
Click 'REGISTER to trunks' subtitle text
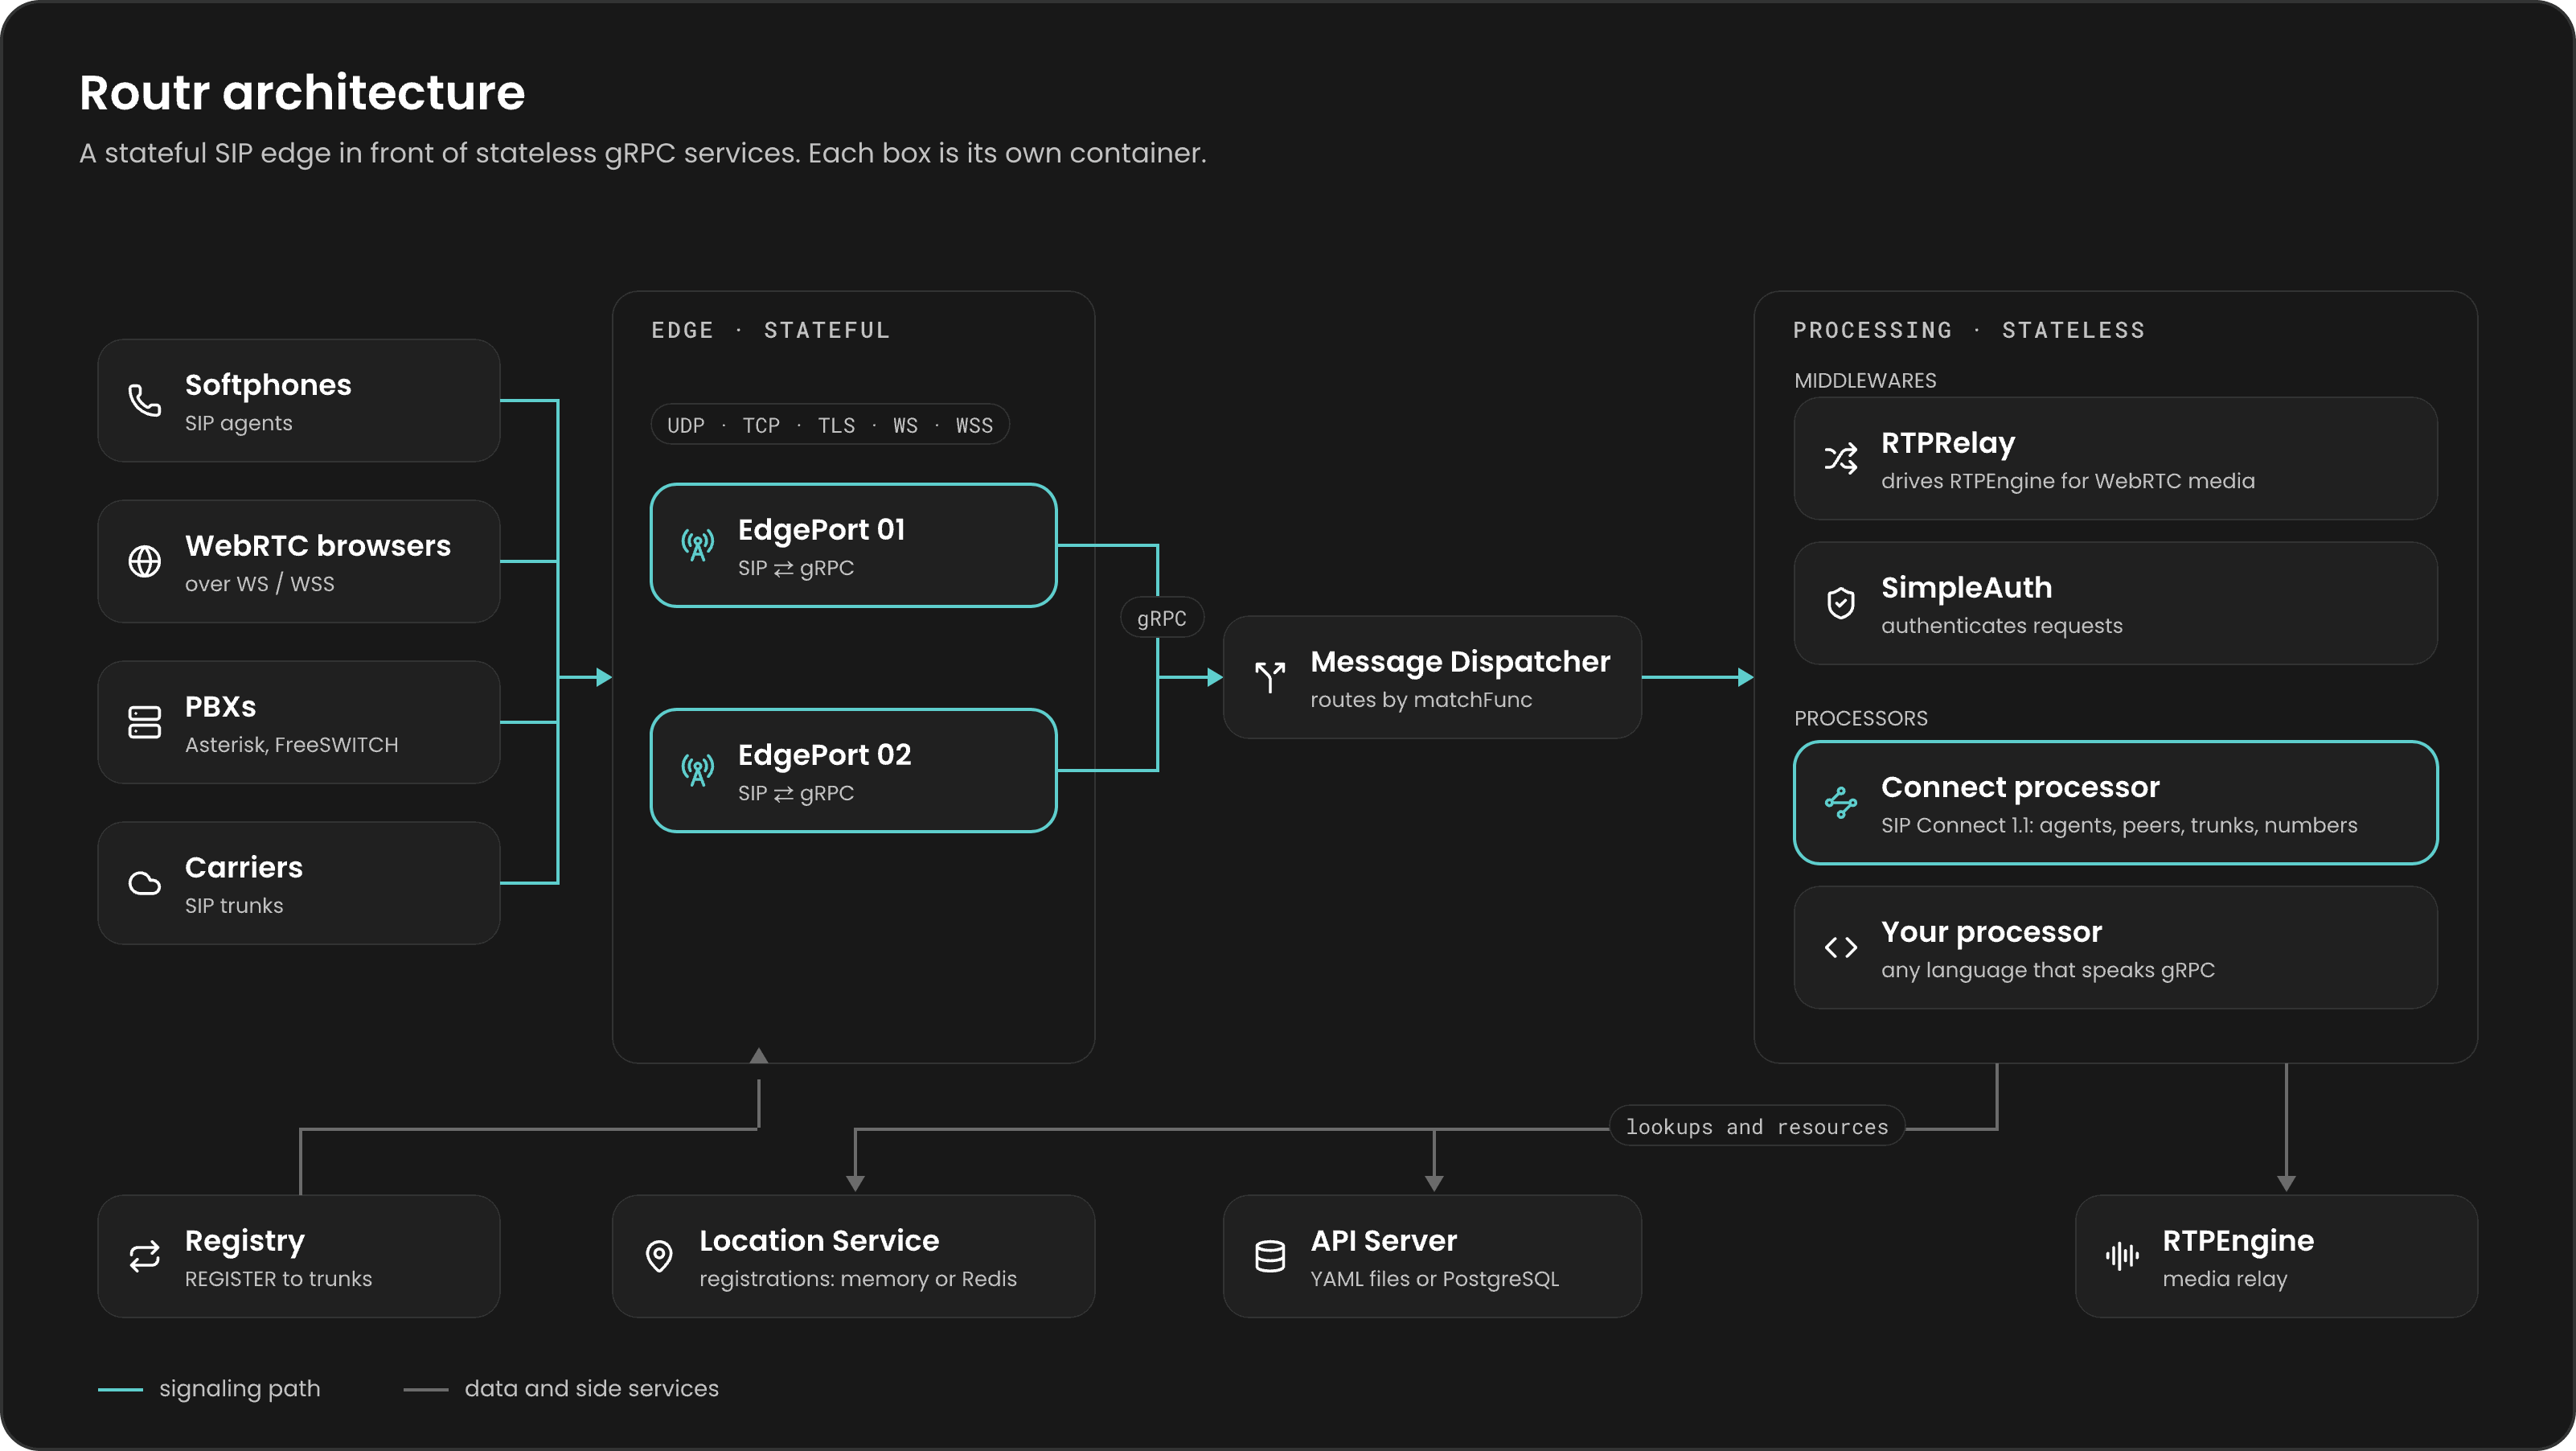[x=279, y=1279]
